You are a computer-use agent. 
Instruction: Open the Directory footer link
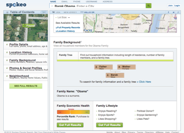[149, 132]
